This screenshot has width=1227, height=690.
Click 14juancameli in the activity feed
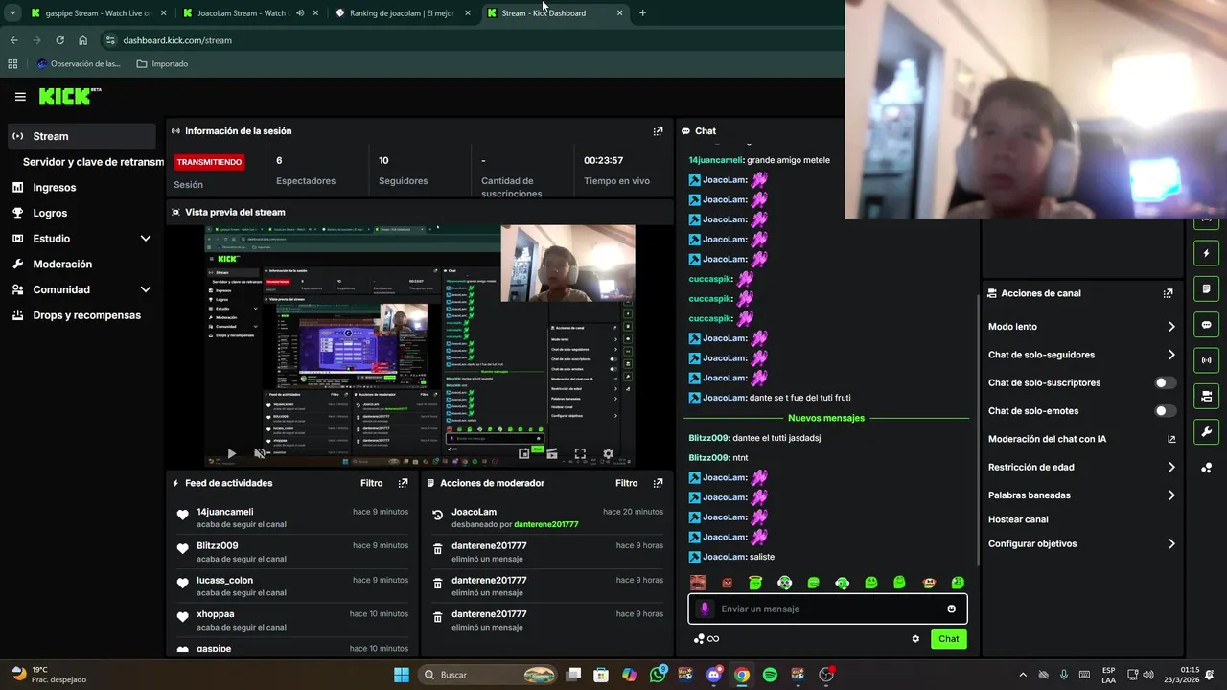[x=225, y=512]
